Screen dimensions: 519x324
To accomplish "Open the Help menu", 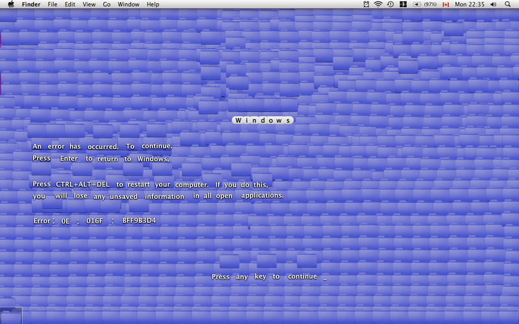I will click(153, 5).
